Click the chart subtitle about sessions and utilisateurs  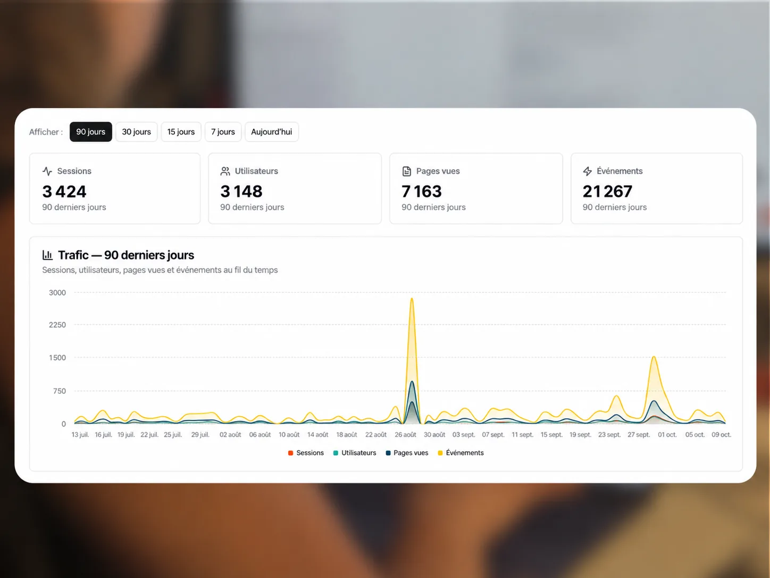[160, 270]
